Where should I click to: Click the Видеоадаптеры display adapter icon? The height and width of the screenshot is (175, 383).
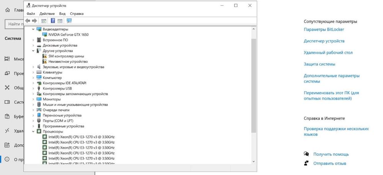(x=39, y=29)
